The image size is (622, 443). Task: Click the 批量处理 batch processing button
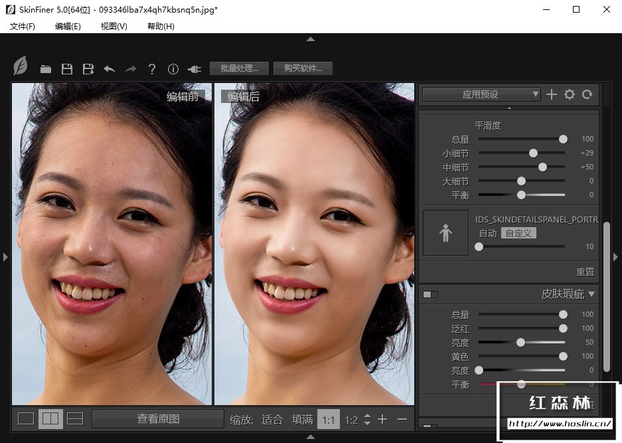click(239, 68)
